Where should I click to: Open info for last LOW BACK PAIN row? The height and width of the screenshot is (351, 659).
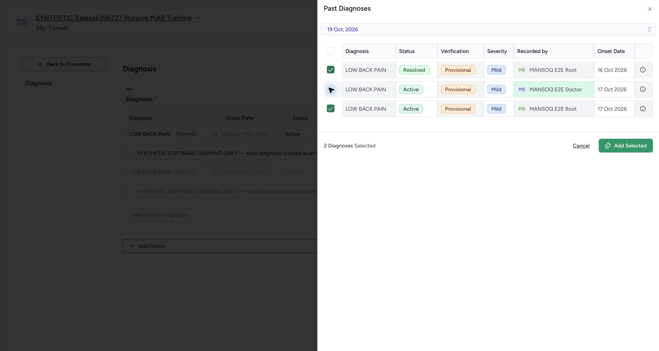[x=643, y=109]
